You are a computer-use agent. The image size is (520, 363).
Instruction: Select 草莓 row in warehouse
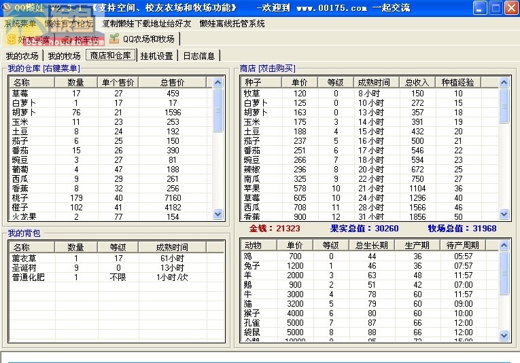click(x=111, y=94)
